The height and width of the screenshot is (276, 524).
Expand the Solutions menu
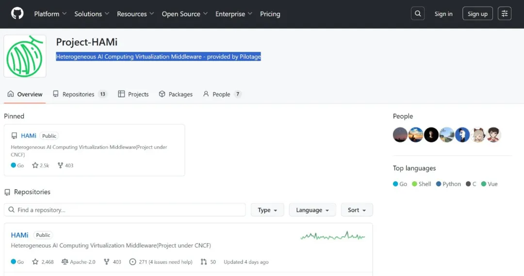tap(92, 14)
